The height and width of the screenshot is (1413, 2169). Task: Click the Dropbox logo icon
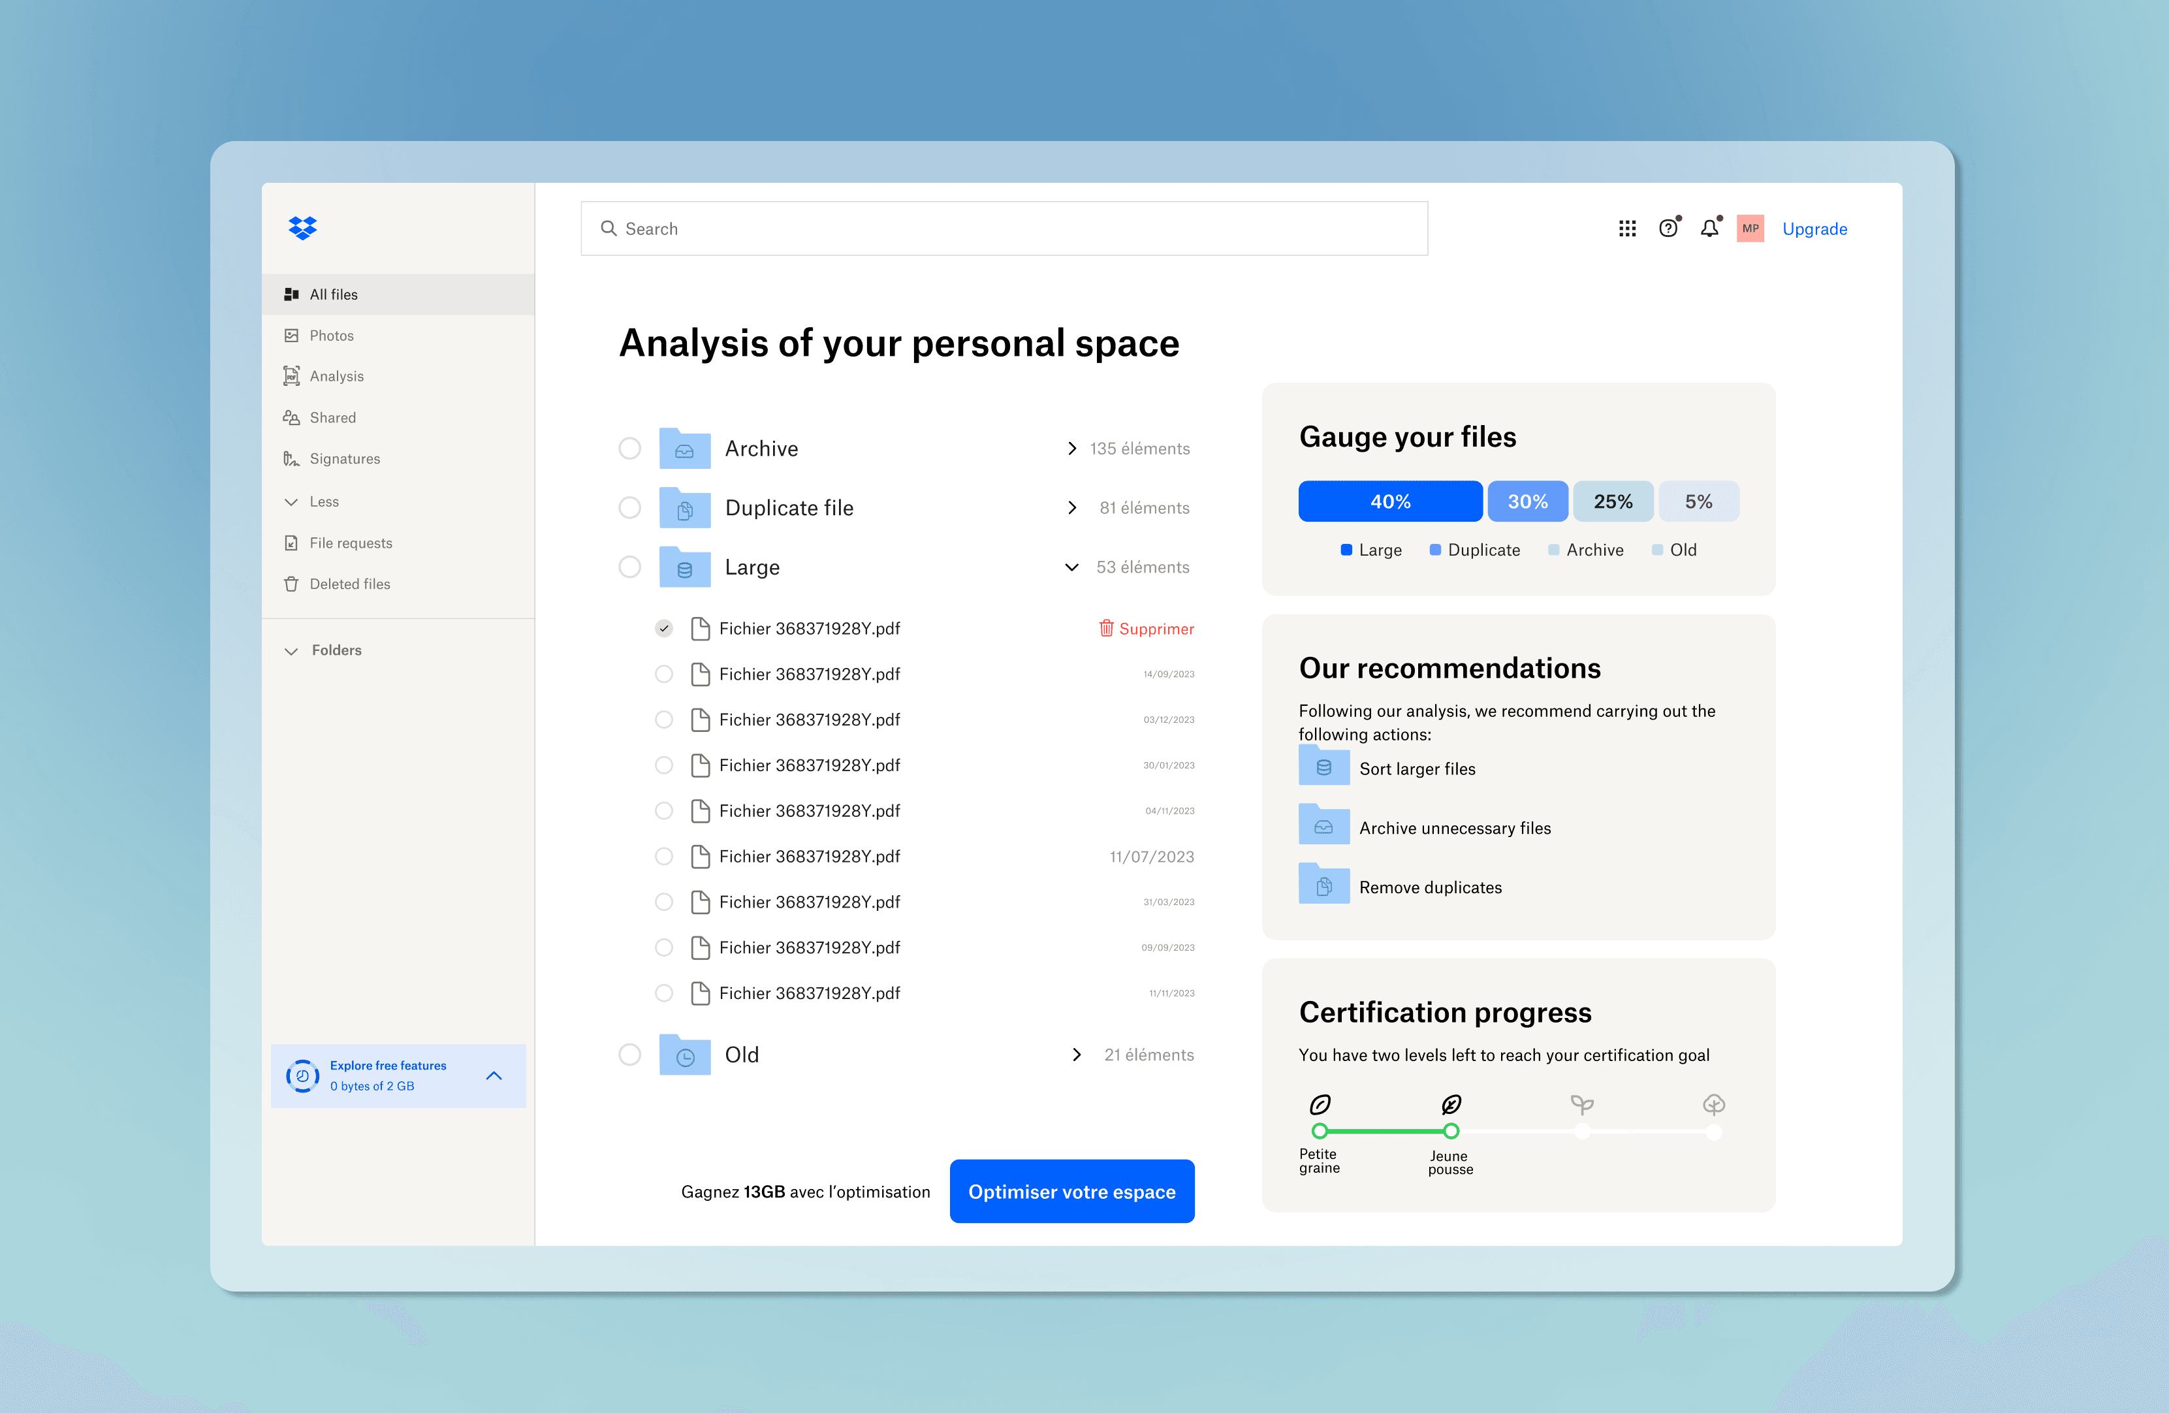pyautogui.click(x=302, y=228)
